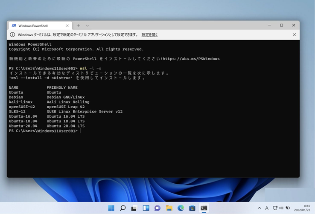Open network status in system tray
The image size is (315, 214).
[275, 208]
